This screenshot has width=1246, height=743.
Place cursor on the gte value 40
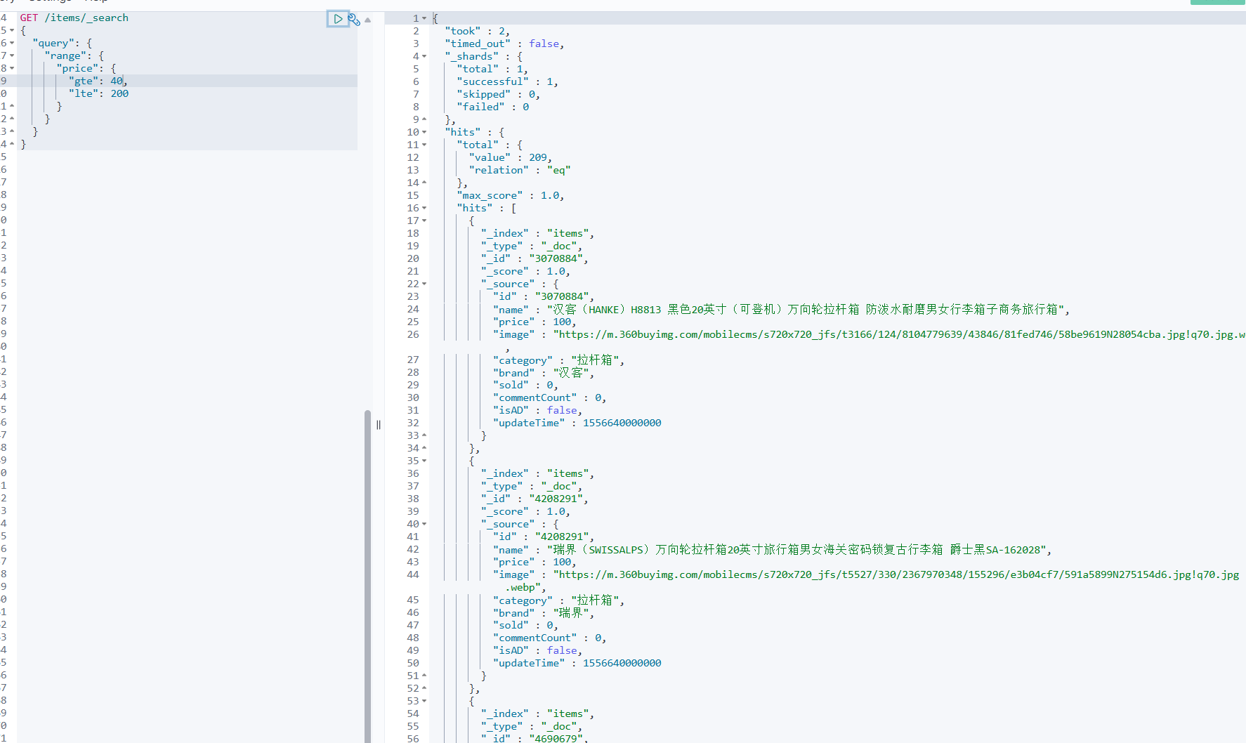117,80
